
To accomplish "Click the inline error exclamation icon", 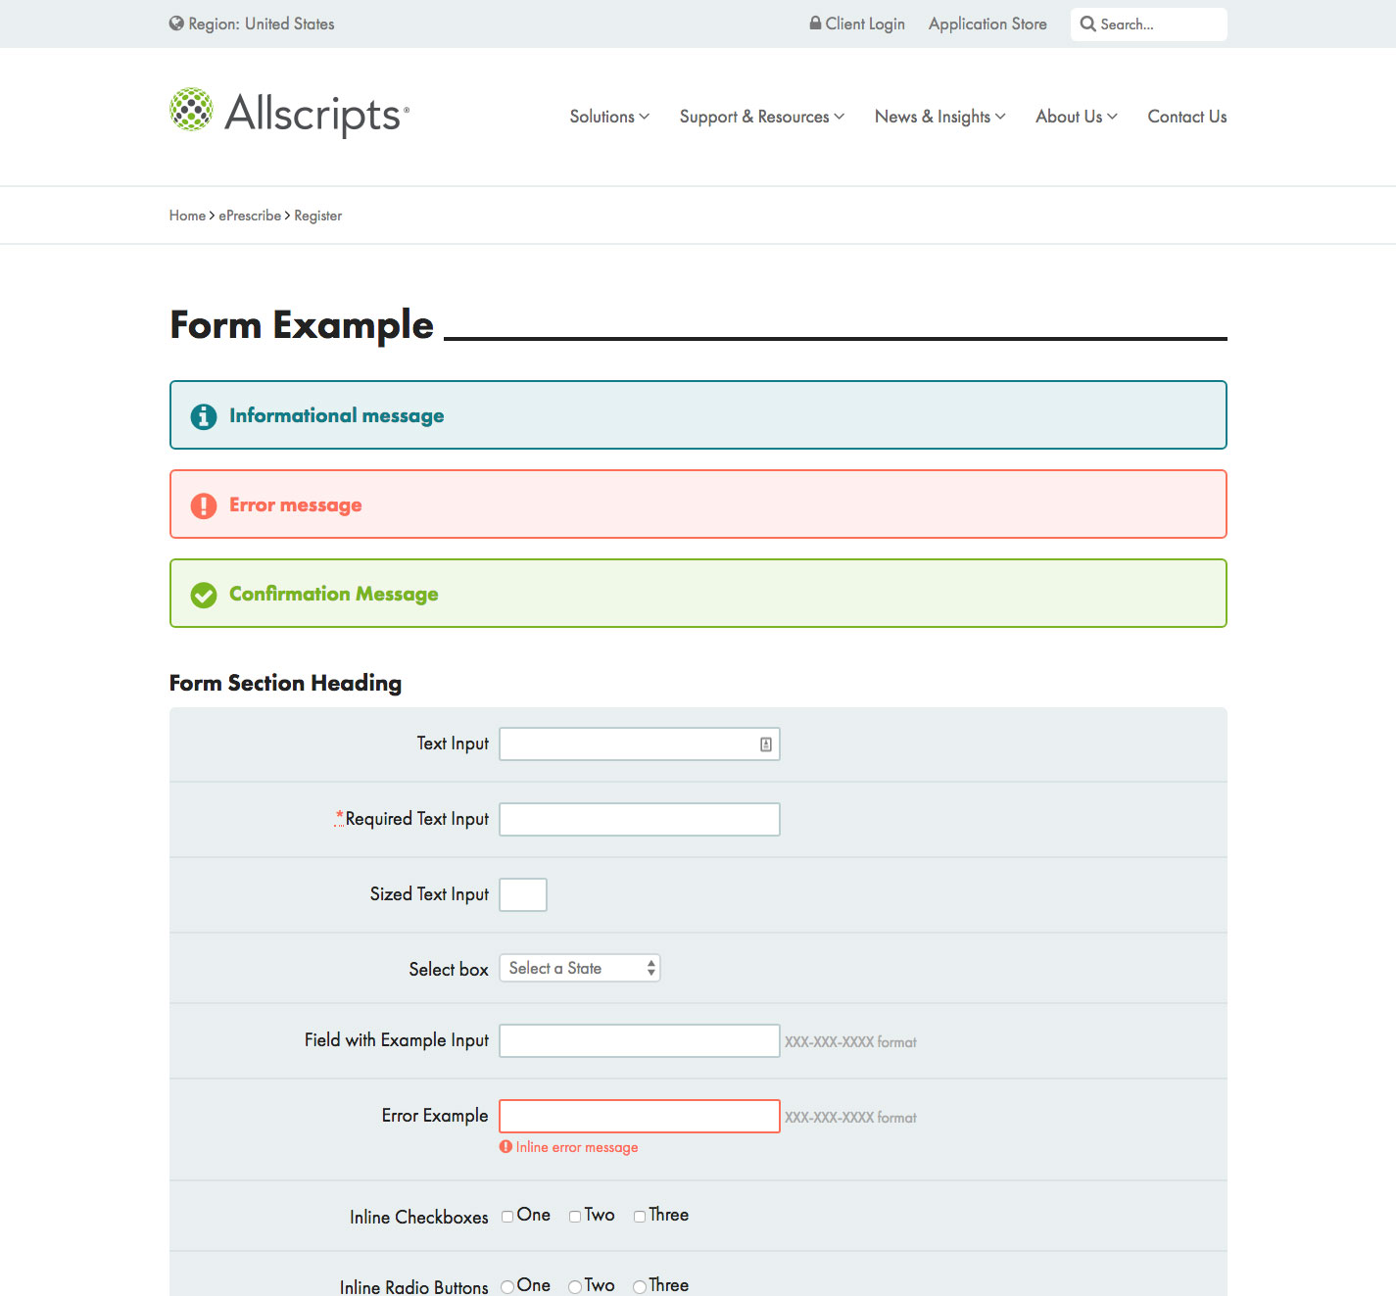I will [505, 1146].
